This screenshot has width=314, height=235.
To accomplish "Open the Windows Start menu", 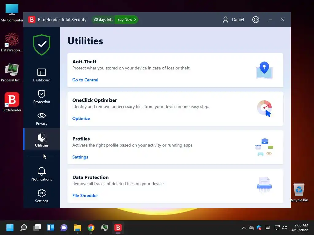I will pyautogui.click(x=10, y=228).
